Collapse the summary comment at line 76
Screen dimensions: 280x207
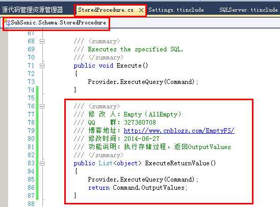click(42, 106)
